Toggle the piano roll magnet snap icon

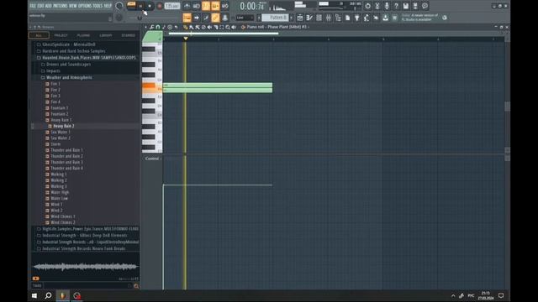click(x=157, y=27)
